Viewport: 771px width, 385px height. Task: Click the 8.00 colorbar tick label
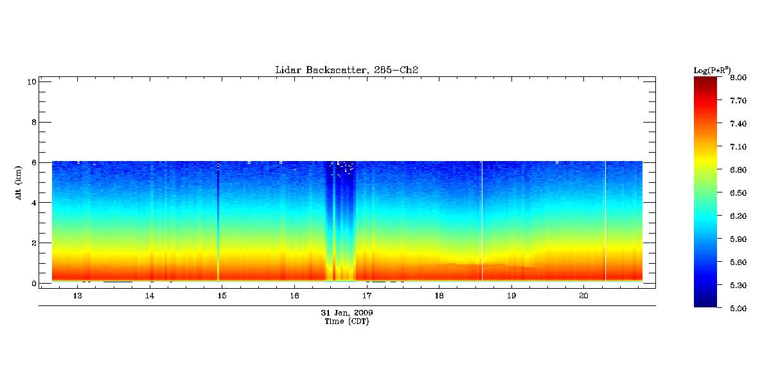(739, 78)
